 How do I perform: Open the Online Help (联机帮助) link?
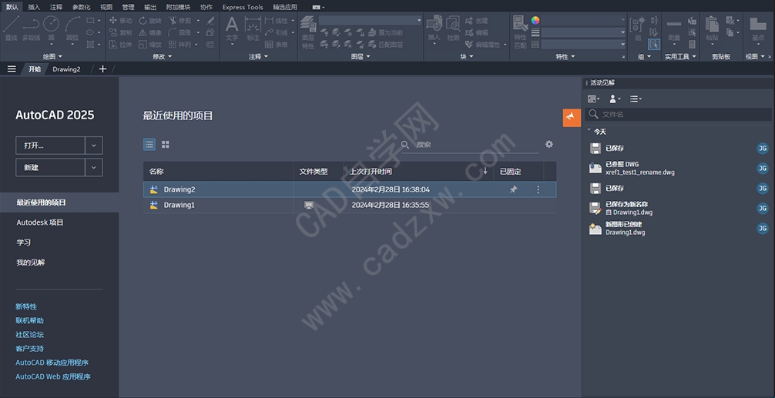click(x=29, y=320)
